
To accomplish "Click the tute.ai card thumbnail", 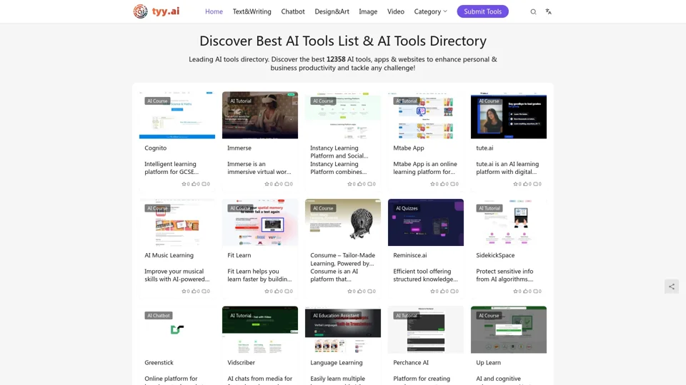I will (509, 115).
